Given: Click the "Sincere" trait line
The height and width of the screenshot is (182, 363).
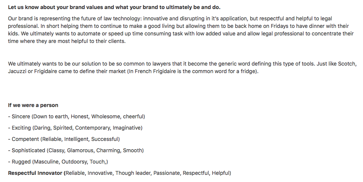Looking at the screenshot, I should click(x=76, y=116).
